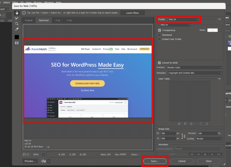Enable Embed Color Profile checkbox

click(x=159, y=39)
